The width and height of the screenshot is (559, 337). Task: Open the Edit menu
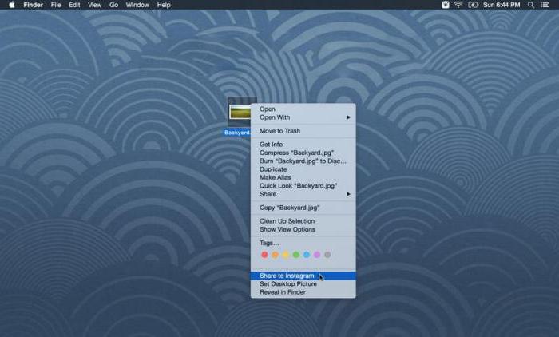74,5
